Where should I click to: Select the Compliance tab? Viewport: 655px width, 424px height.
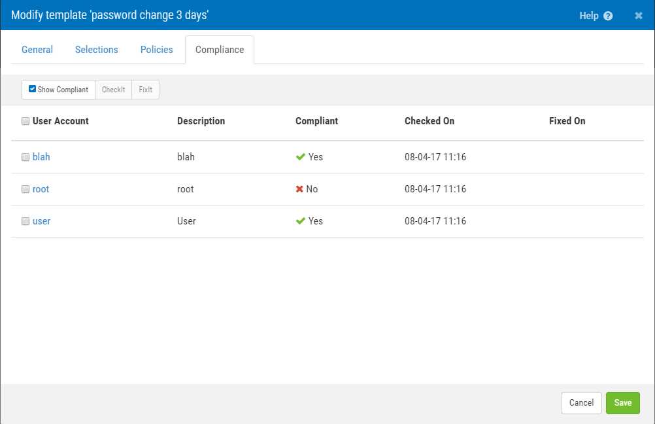[220, 50]
